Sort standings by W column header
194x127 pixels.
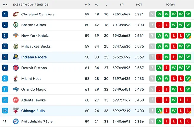pyautogui.click(x=97, y=5)
